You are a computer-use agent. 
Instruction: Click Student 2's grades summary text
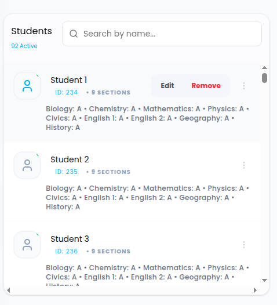click(x=147, y=197)
